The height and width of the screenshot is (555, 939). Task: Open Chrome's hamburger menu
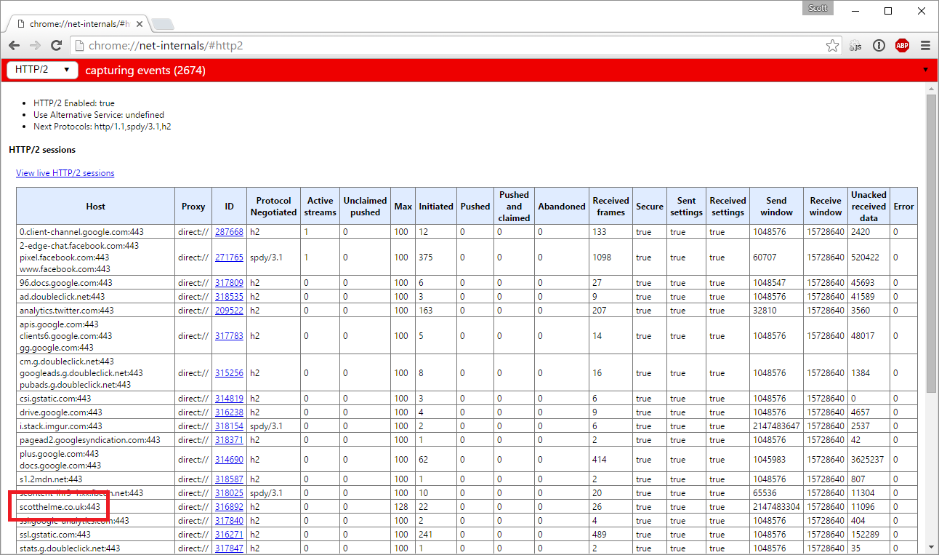tap(925, 45)
